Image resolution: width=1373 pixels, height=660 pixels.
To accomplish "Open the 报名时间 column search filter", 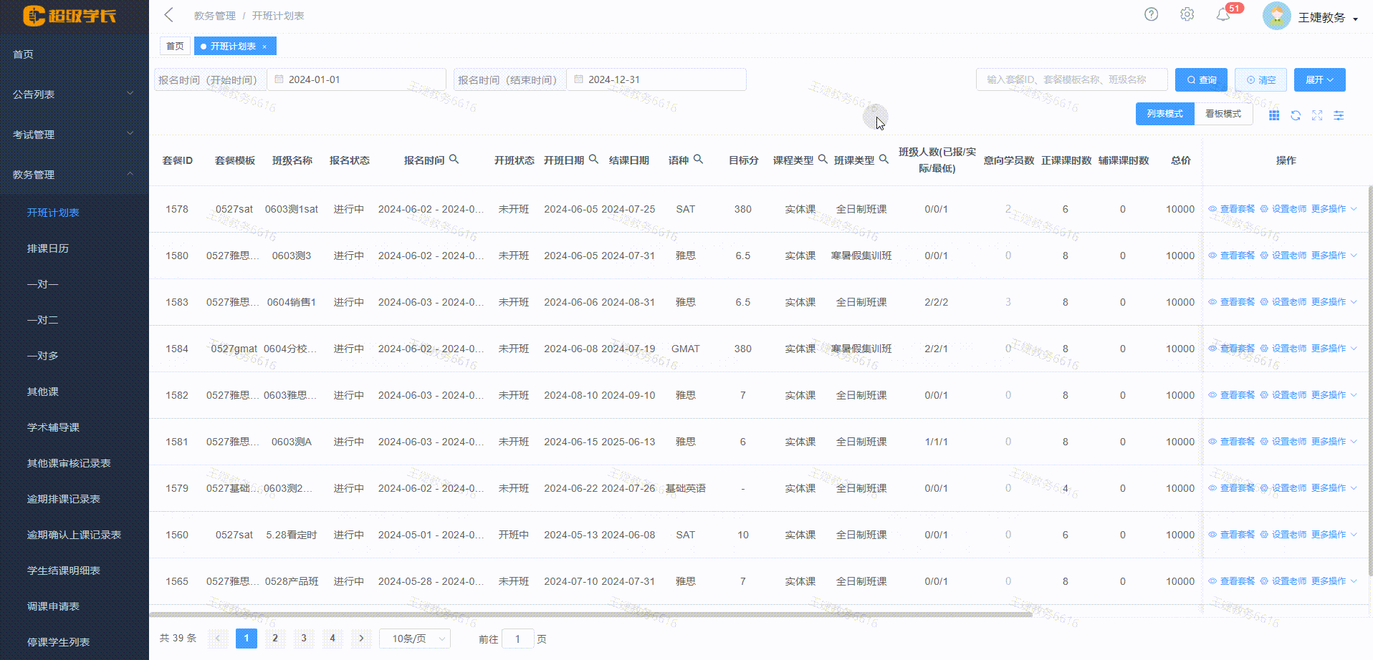I will coord(454,159).
